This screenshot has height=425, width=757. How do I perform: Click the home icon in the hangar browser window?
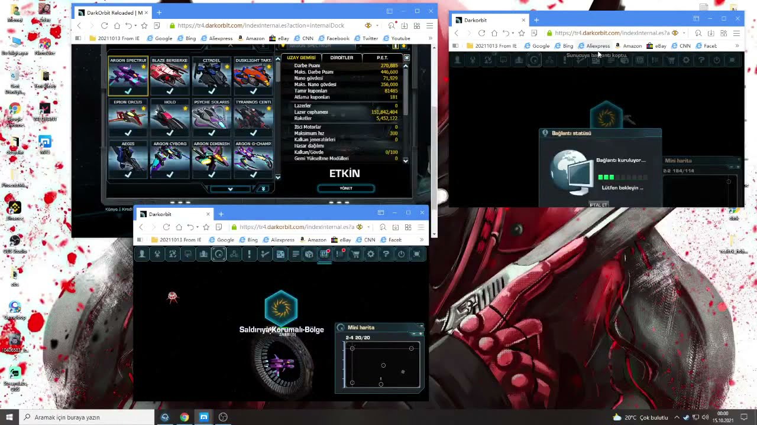[x=117, y=25]
